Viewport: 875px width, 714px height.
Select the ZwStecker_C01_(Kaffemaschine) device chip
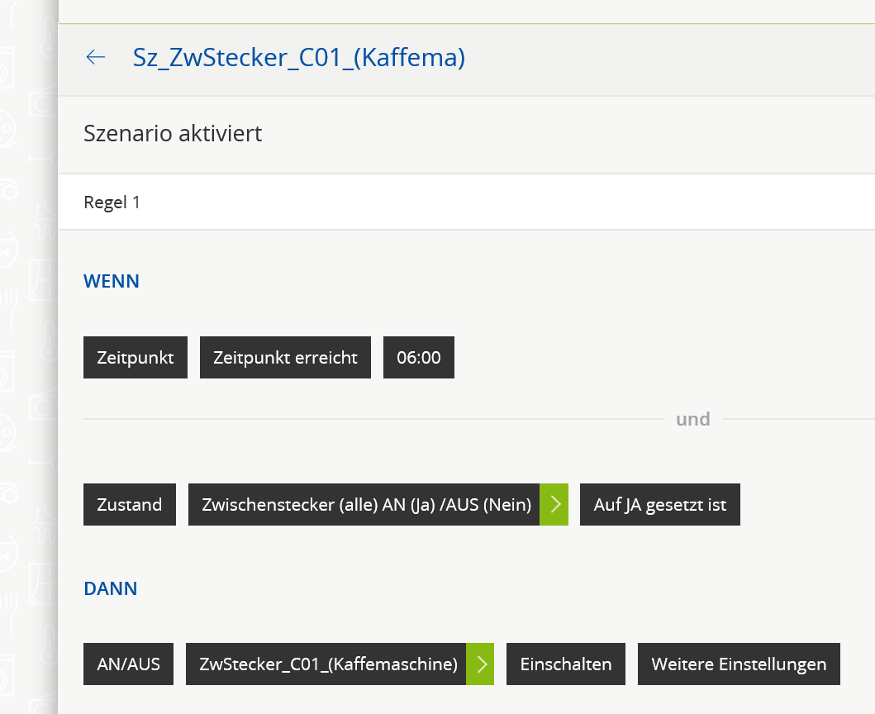326,664
